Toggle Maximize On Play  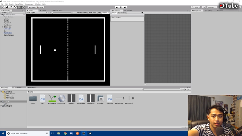(x=82, y=12)
